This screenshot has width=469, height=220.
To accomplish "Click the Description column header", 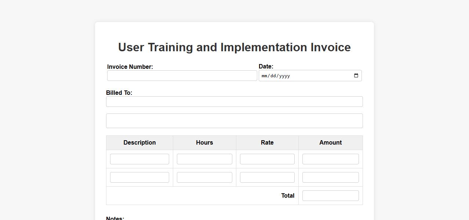I will tap(139, 143).
